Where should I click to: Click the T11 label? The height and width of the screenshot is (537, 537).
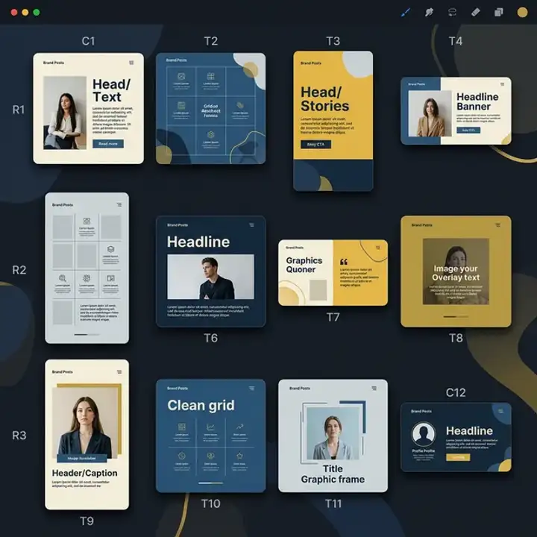click(333, 503)
